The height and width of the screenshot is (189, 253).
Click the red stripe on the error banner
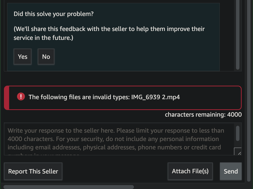click(7, 98)
